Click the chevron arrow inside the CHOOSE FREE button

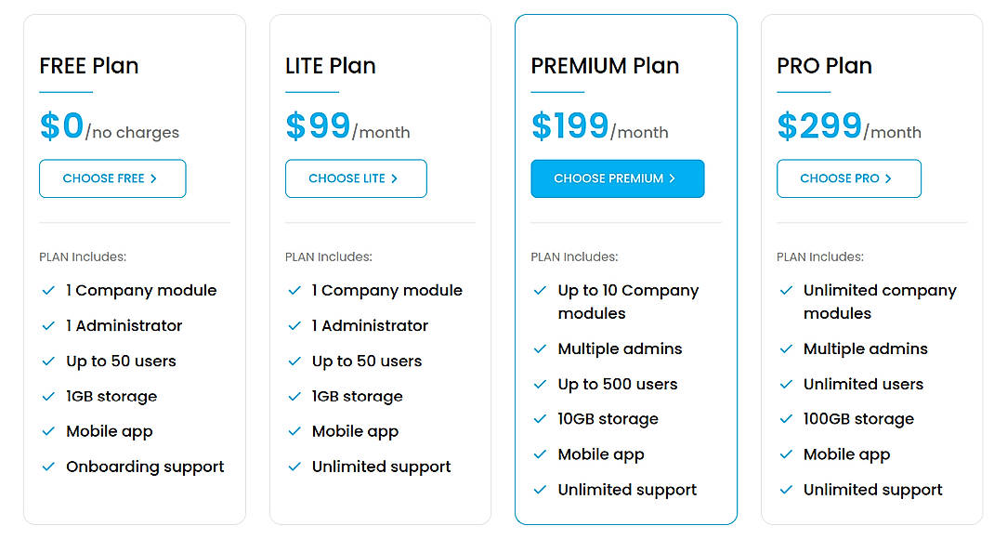153,178
